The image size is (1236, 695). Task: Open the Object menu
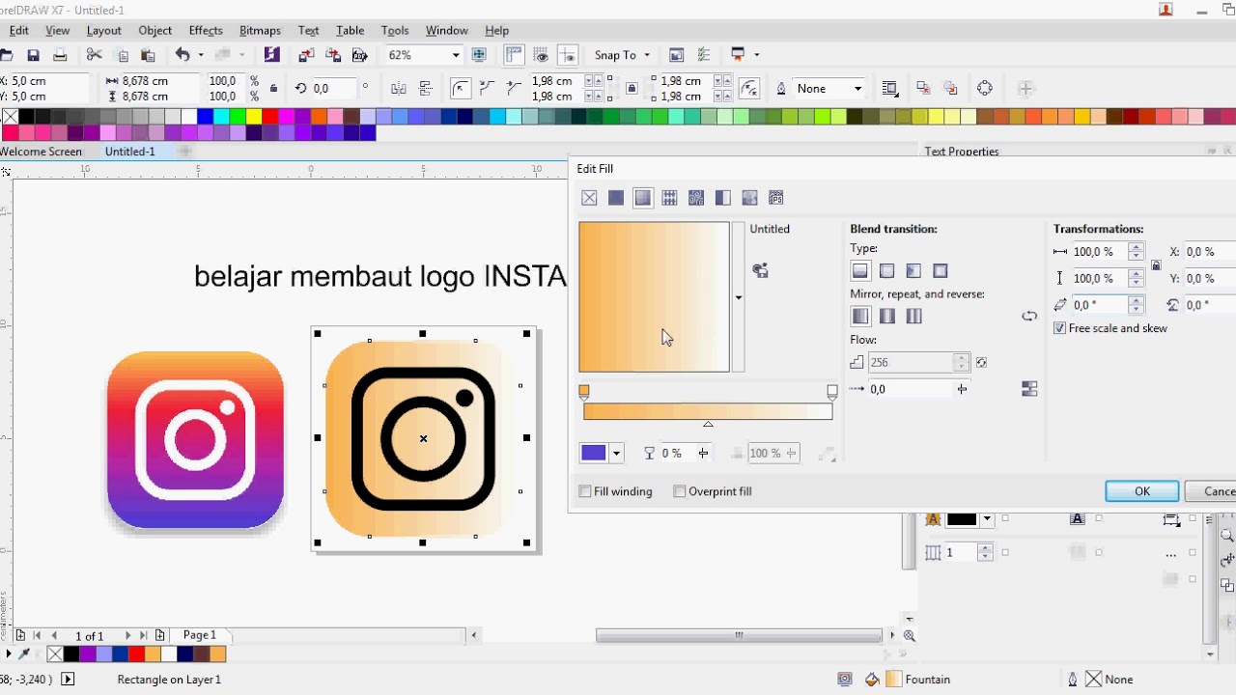click(x=154, y=31)
